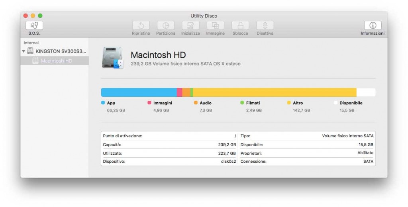Screen dimensions: 408x207
Task: Collapse the KINGSTON SV300S3 disk triangle
Action: [24, 51]
